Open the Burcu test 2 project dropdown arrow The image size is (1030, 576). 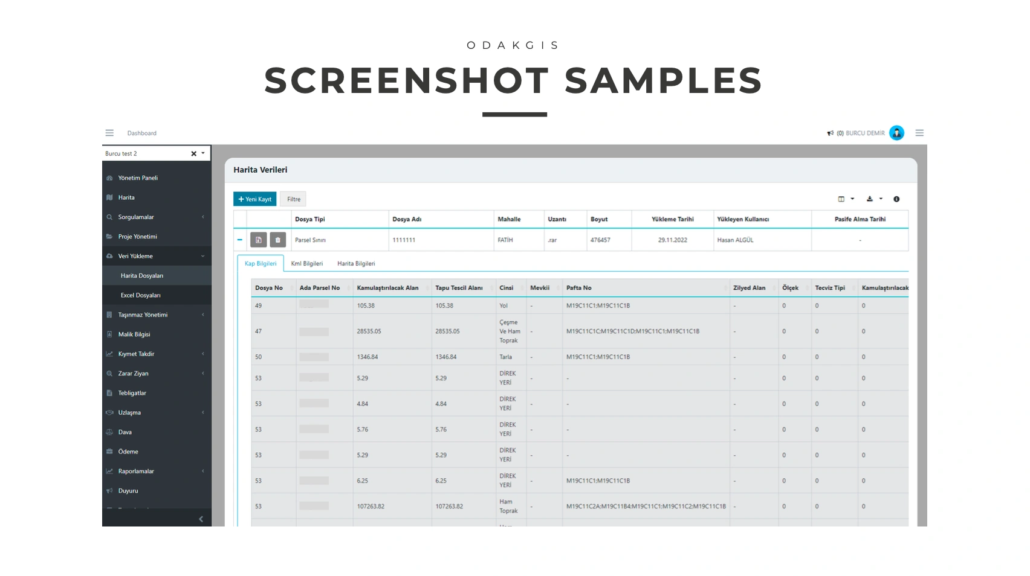coord(203,153)
